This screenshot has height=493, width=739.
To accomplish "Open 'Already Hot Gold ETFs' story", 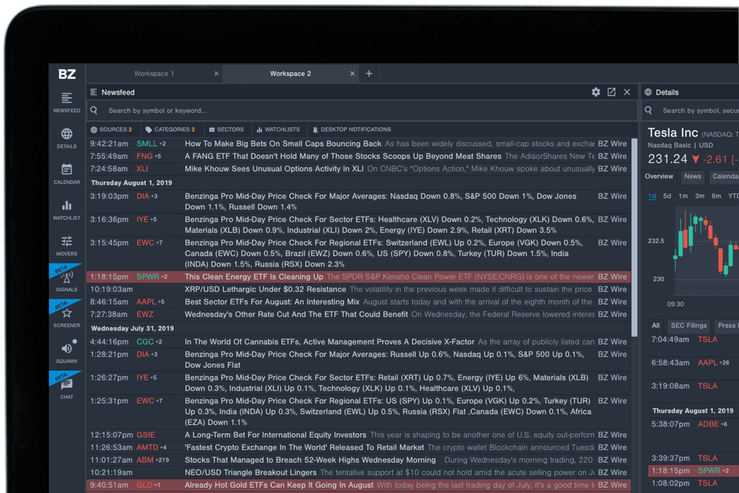I will tap(279, 485).
